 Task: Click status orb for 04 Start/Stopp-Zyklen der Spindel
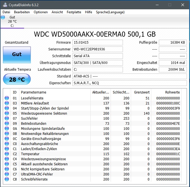coord(7,108)
